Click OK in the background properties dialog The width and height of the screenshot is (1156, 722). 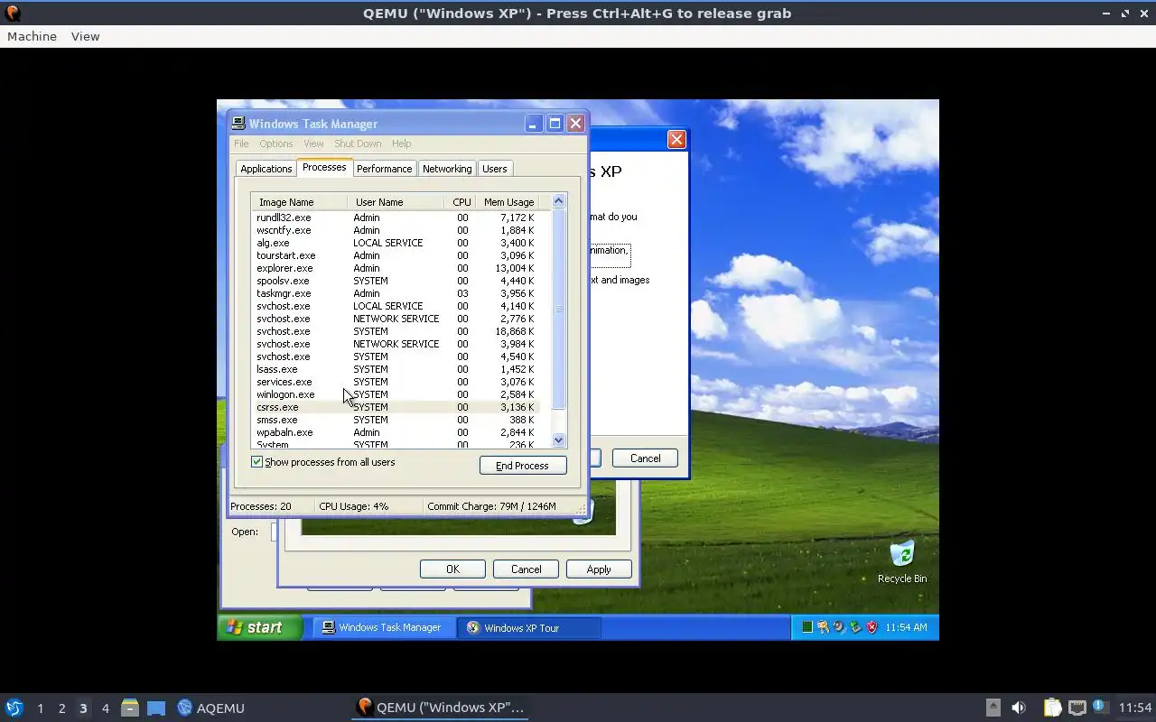tap(452, 569)
